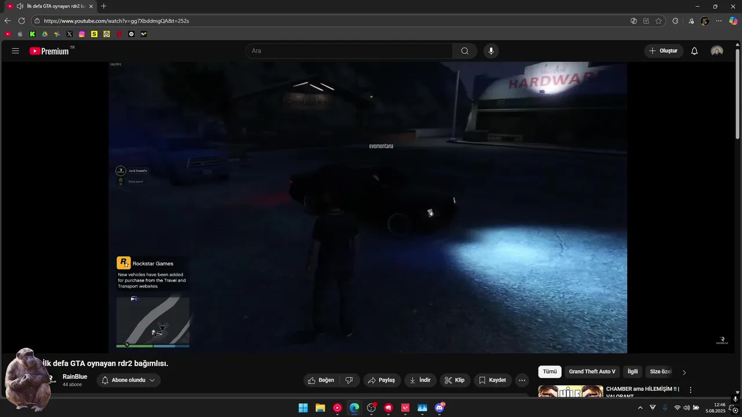Open the YouTube bookmark in favorites bar
This screenshot has width=742, height=417.
tap(8, 34)
